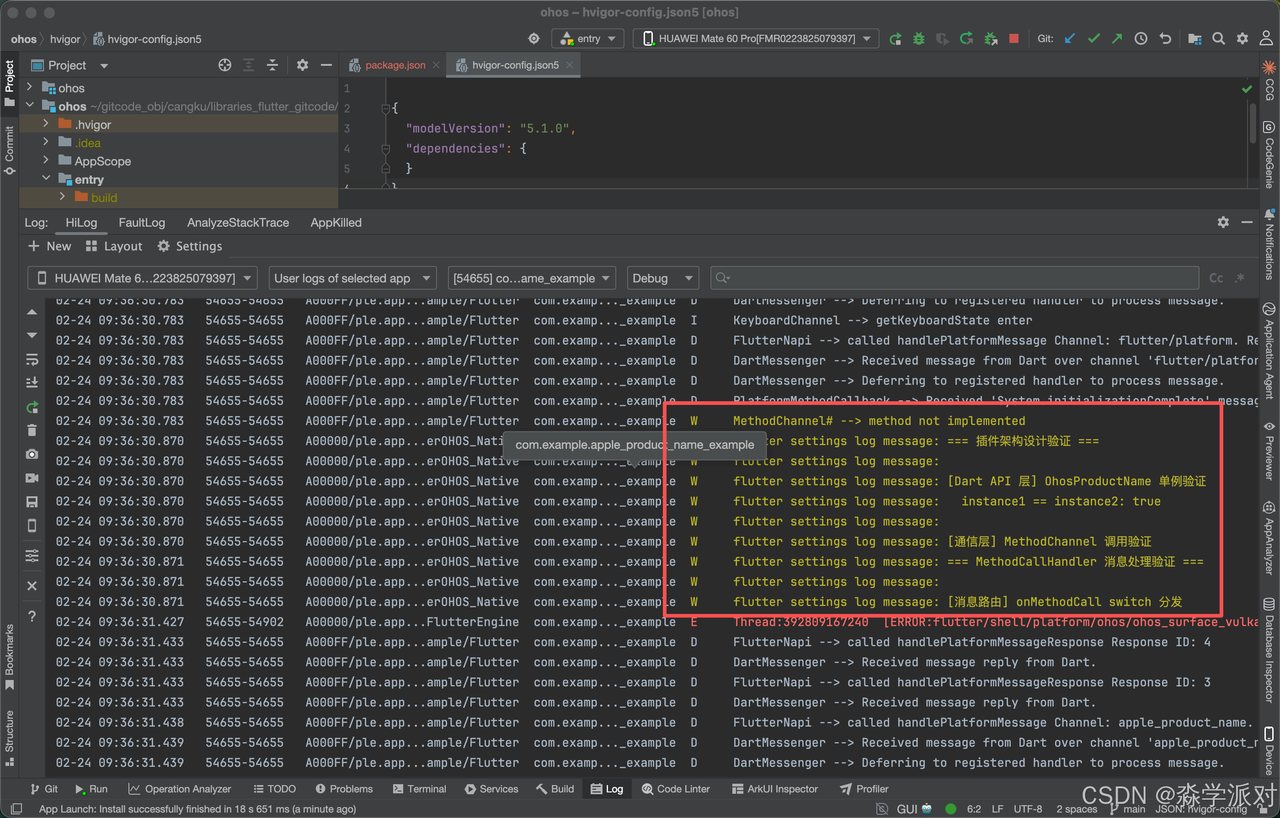The height and width of the screenshot is (818, 1280).
Task: Click the Search Everywhere magnifier icon
Action: (x=1218, y=39)
